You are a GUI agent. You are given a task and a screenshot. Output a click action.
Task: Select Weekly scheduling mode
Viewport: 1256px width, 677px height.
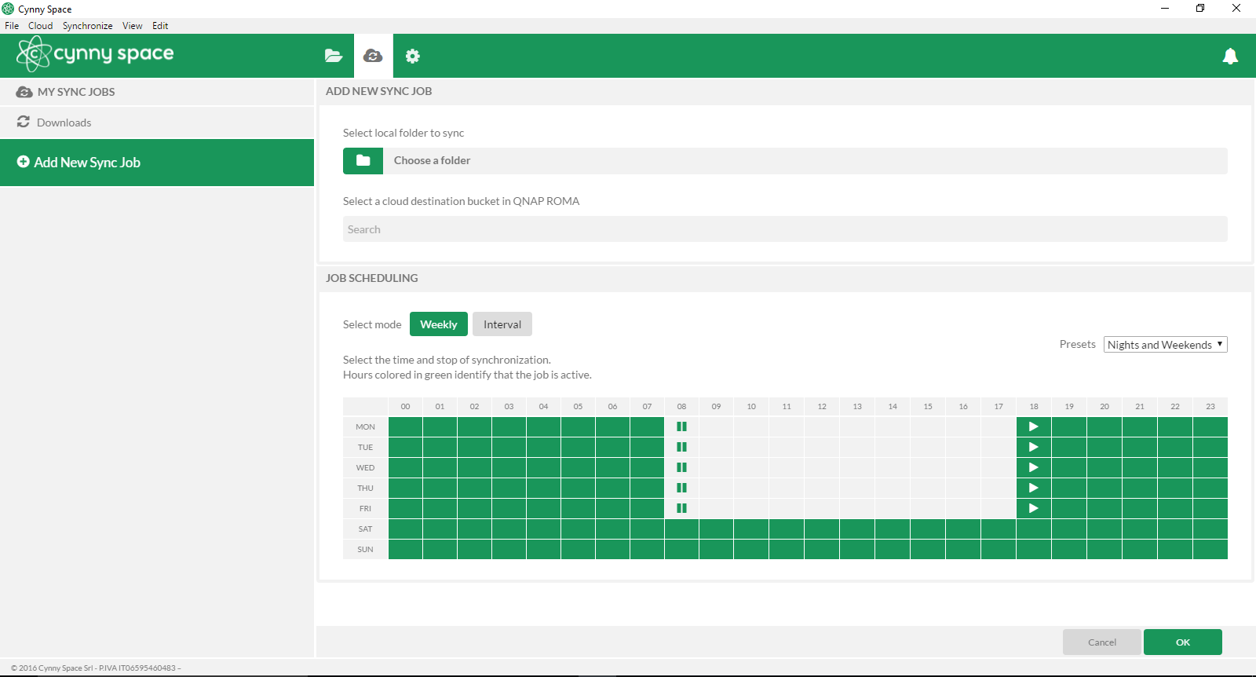(439, 324)
